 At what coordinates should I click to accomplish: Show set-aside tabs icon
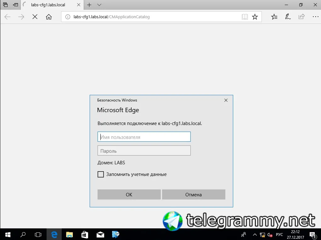tap(5, 5)
